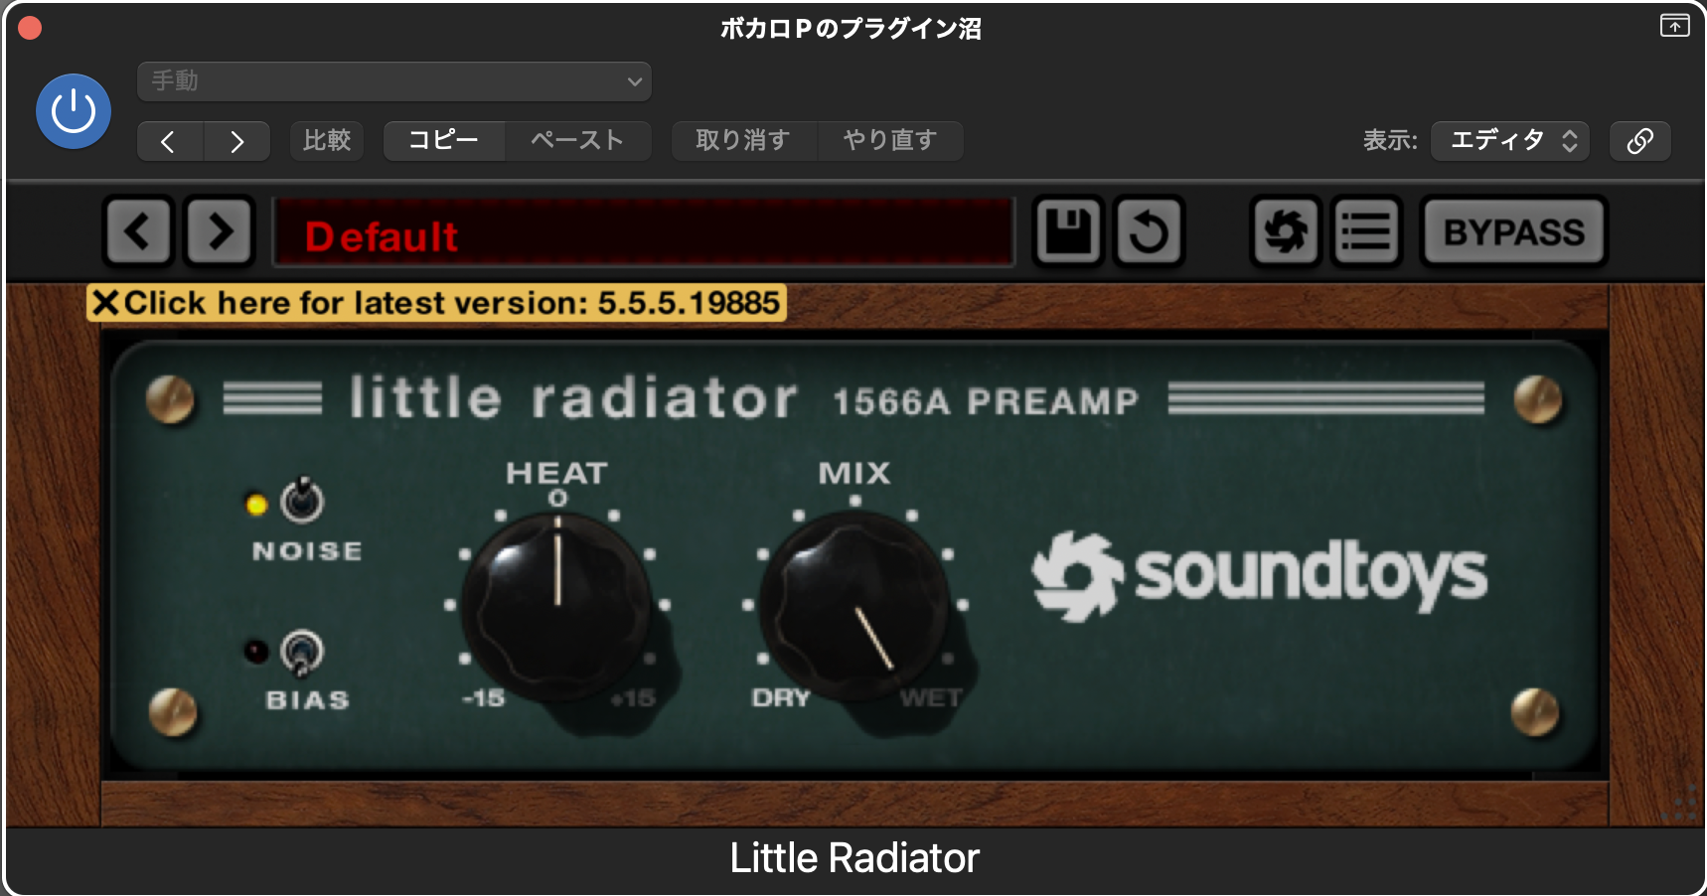The width and height of the screenshot is (1707, 896).
Task: Toggle the plugin power button
Action: 74,111
